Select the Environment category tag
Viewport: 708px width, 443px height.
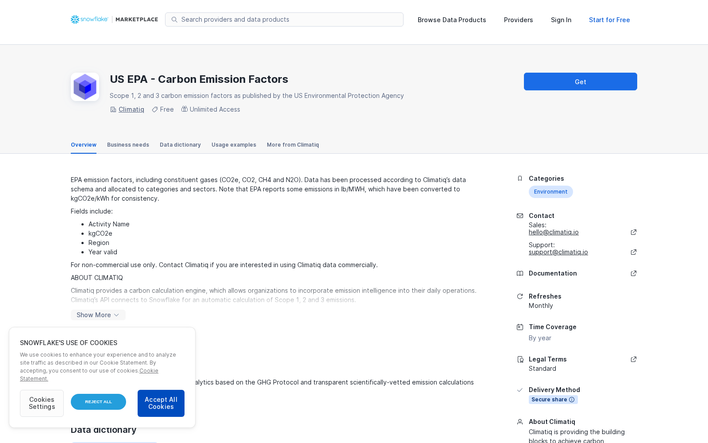click(550, 192)
